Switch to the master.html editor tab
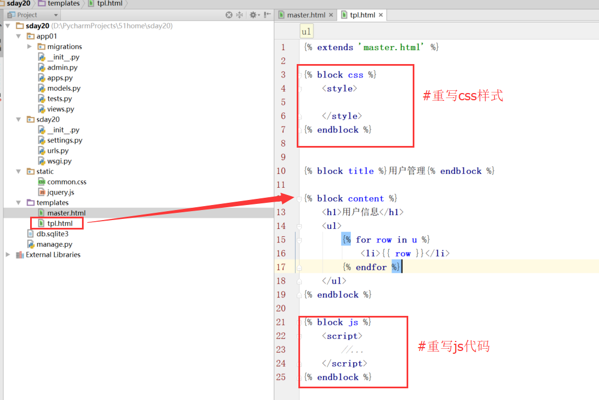 (x=306, y=15)
